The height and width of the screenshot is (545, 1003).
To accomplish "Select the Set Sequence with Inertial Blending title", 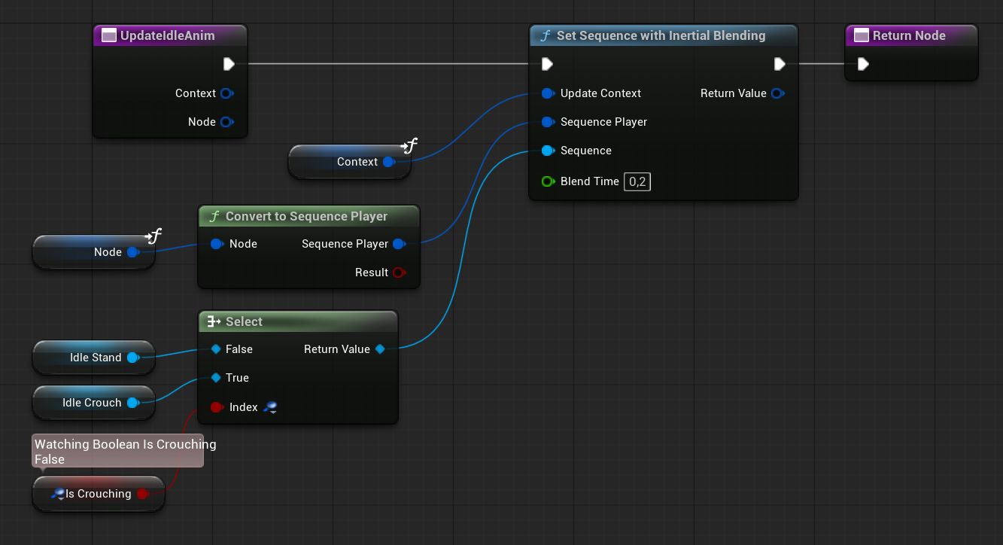I will (x=661, y=35).
